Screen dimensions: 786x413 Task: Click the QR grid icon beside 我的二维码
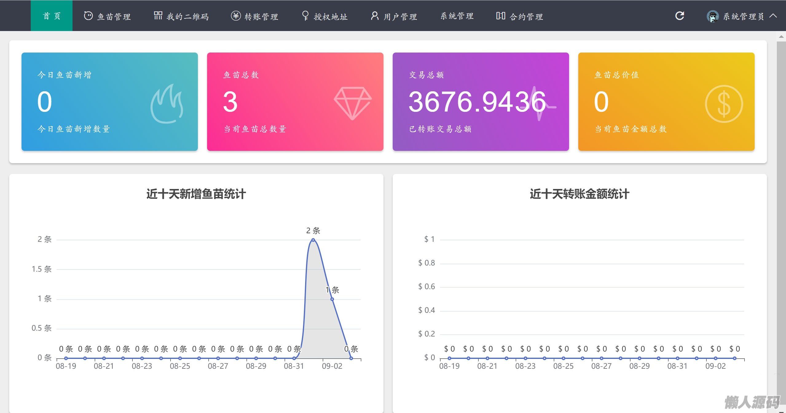tap(158, 16)
